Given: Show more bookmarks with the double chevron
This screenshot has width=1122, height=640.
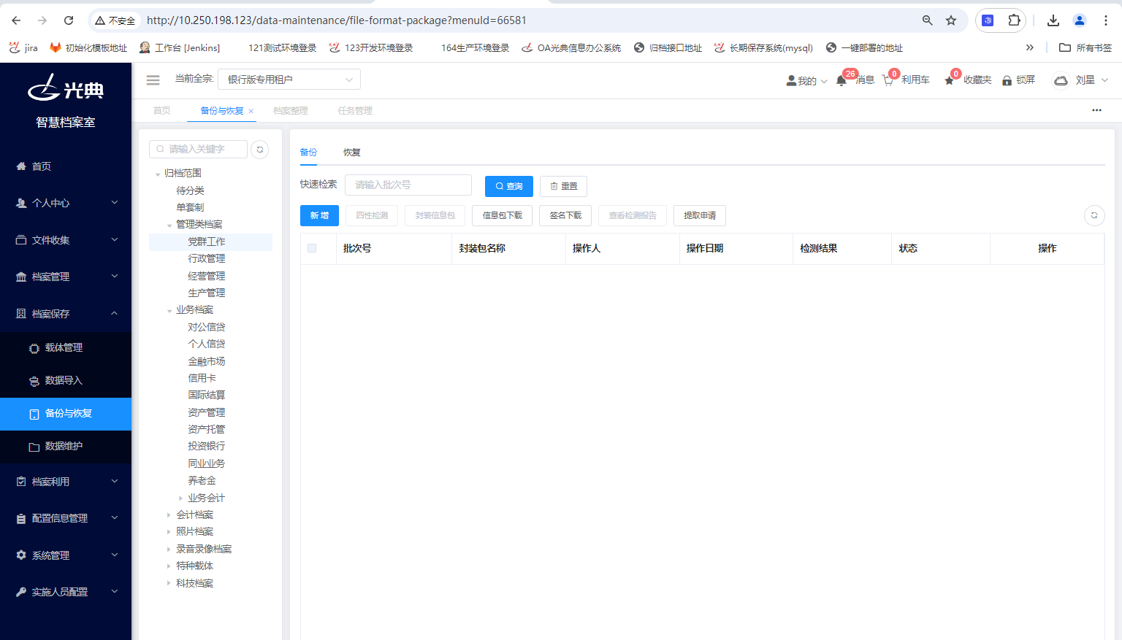Looking at the screenshot, I should pyautogui.click(x=1029, y=47).
